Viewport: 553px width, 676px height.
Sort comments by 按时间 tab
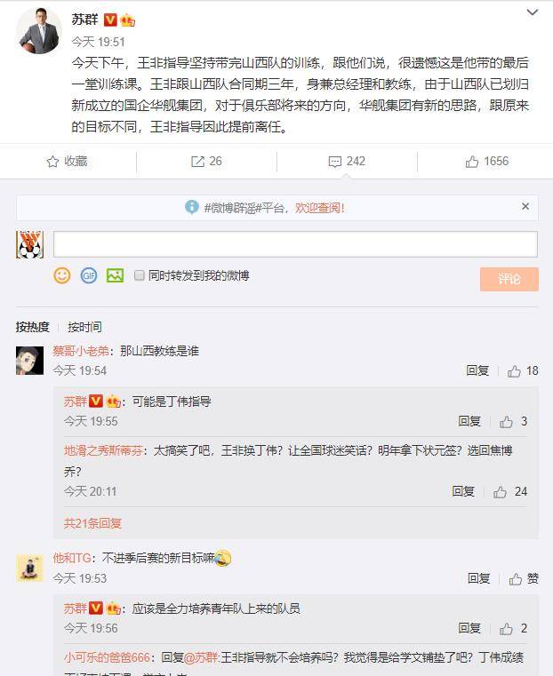pyautogui.click(x=84, y=327)
